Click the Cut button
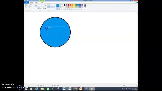 [x=30, y=5]
